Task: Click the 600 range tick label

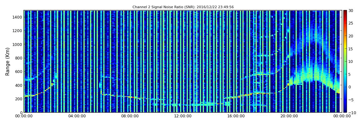Action: click(x=19, y=71)
